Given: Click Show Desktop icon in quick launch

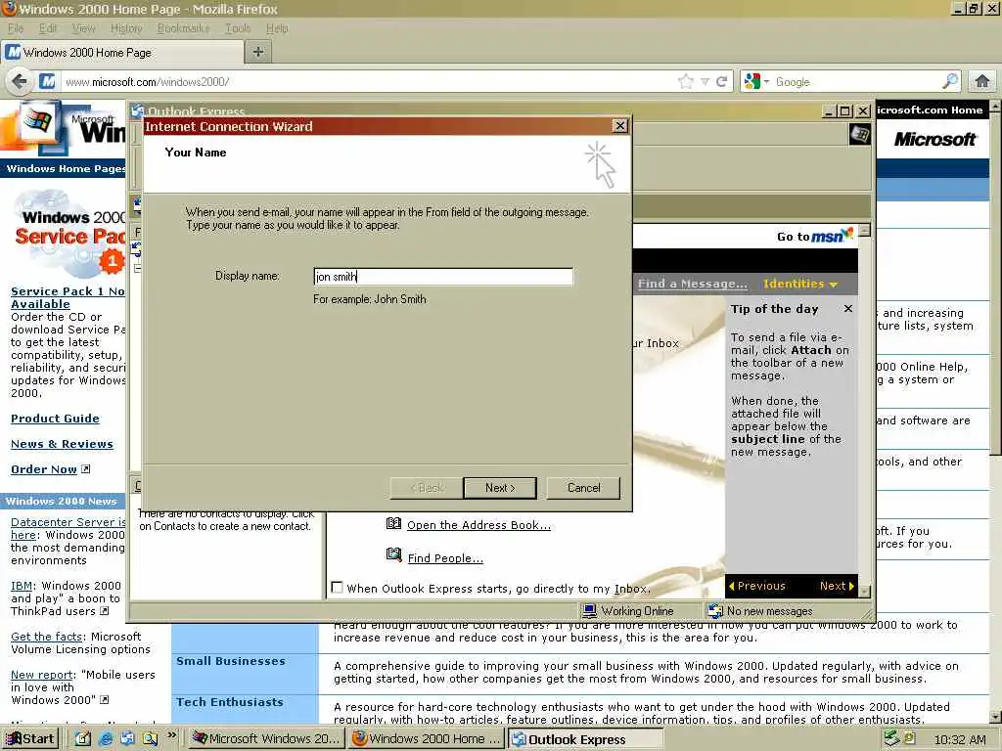Looking at the screenshot, I should (x=84, y=738).
